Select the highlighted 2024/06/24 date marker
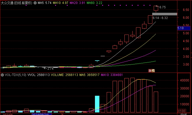192x115 pixels. 42,114
